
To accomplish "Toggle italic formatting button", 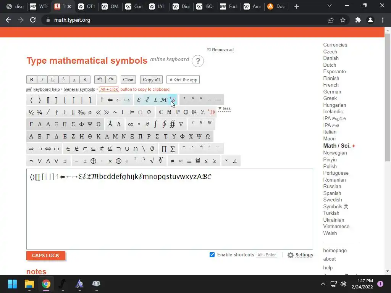I will [x=42, y=80].
